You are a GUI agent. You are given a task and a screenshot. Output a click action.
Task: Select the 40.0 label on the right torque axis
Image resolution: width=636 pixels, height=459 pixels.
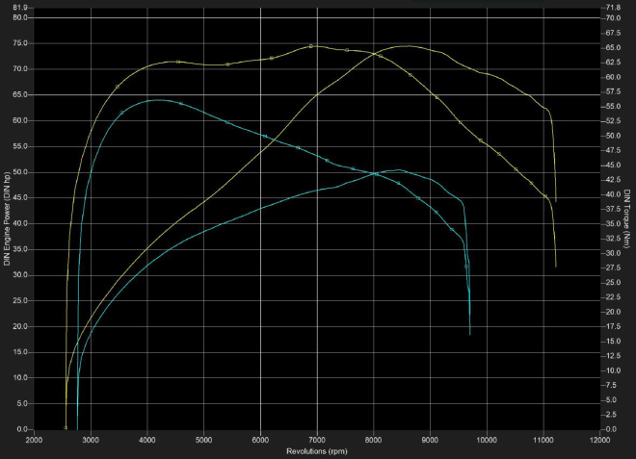(613, 194)
